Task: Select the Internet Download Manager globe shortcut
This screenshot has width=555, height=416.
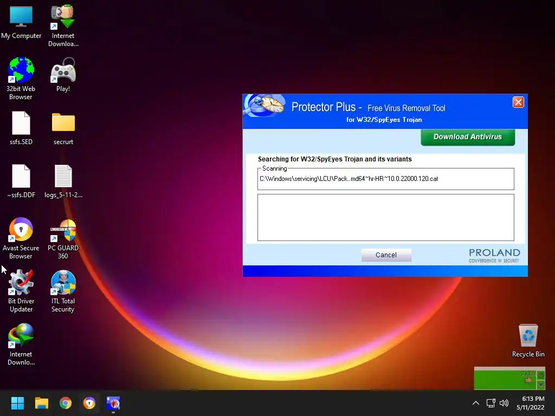Action: [21, 344]
